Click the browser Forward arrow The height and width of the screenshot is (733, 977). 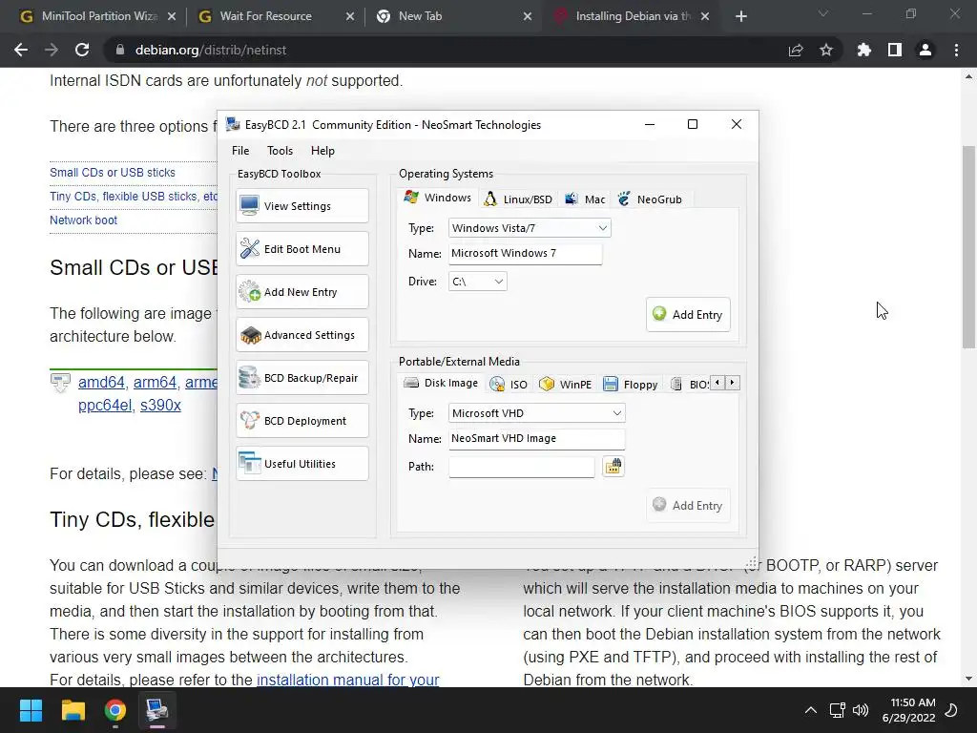click(52, 50)
